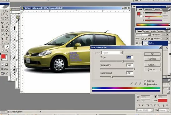Select the History Brush tool
This screenshot has height=115, width=171.
7,27
